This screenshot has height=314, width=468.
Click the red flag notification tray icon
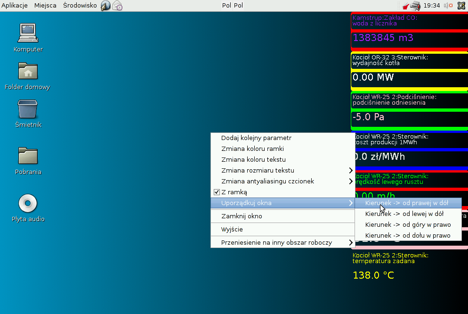406,6
